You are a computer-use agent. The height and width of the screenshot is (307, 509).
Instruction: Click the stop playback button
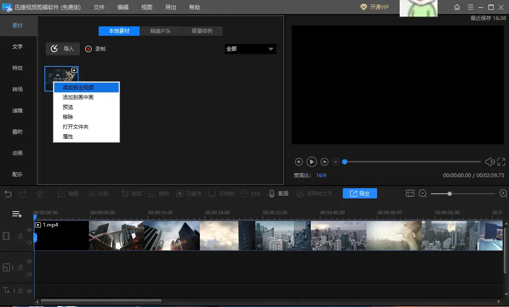click(336, 162)
